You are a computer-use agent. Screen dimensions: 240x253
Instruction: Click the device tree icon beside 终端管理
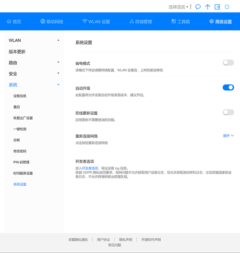132,21
